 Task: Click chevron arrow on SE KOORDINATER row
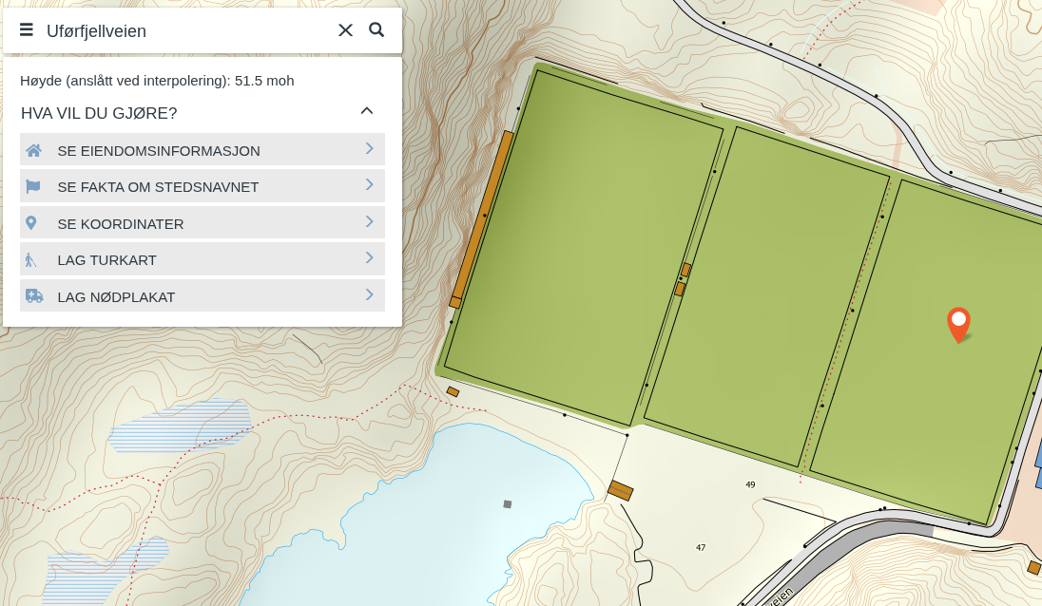370,221
